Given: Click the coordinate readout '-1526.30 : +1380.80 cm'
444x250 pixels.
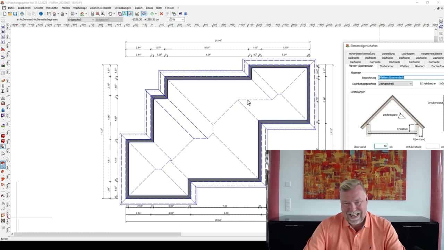Looking at the screenshot, I should 145,20.
